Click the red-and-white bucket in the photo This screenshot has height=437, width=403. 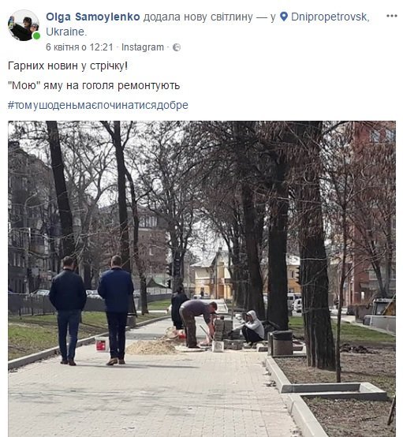pyautogui.click(x=102, y=345)
